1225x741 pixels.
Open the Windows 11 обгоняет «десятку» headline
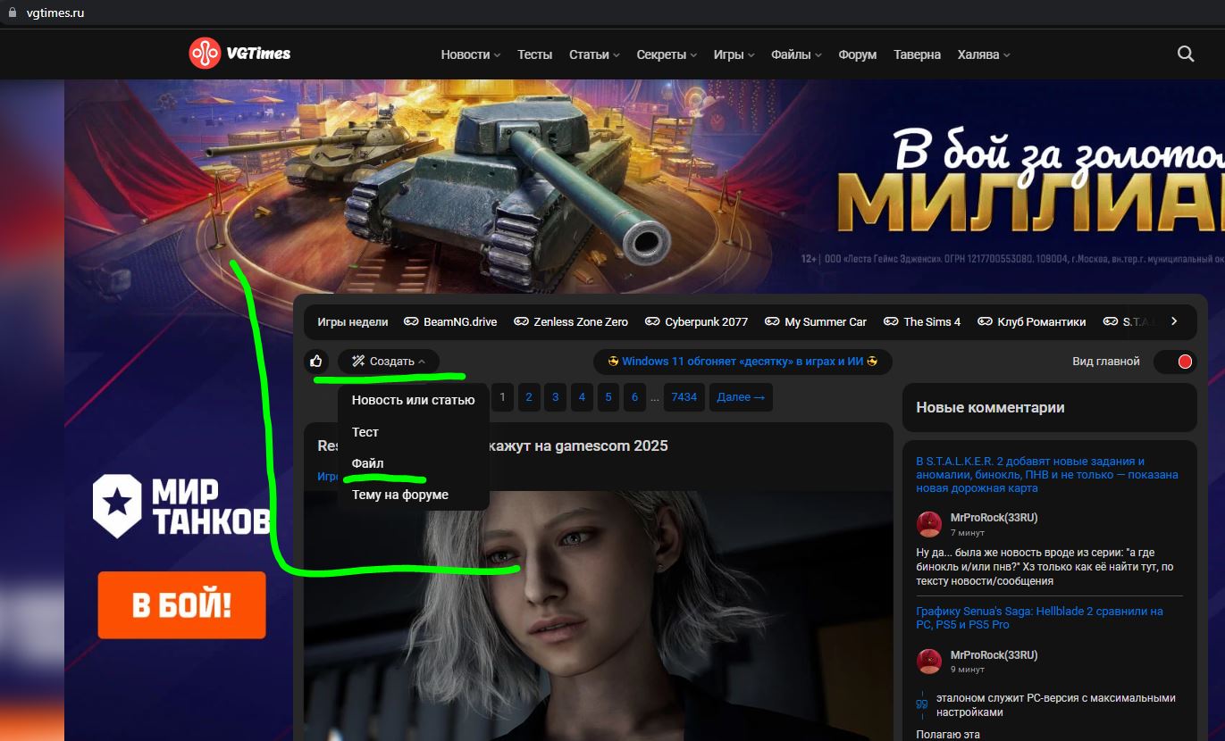coord(743,362)
